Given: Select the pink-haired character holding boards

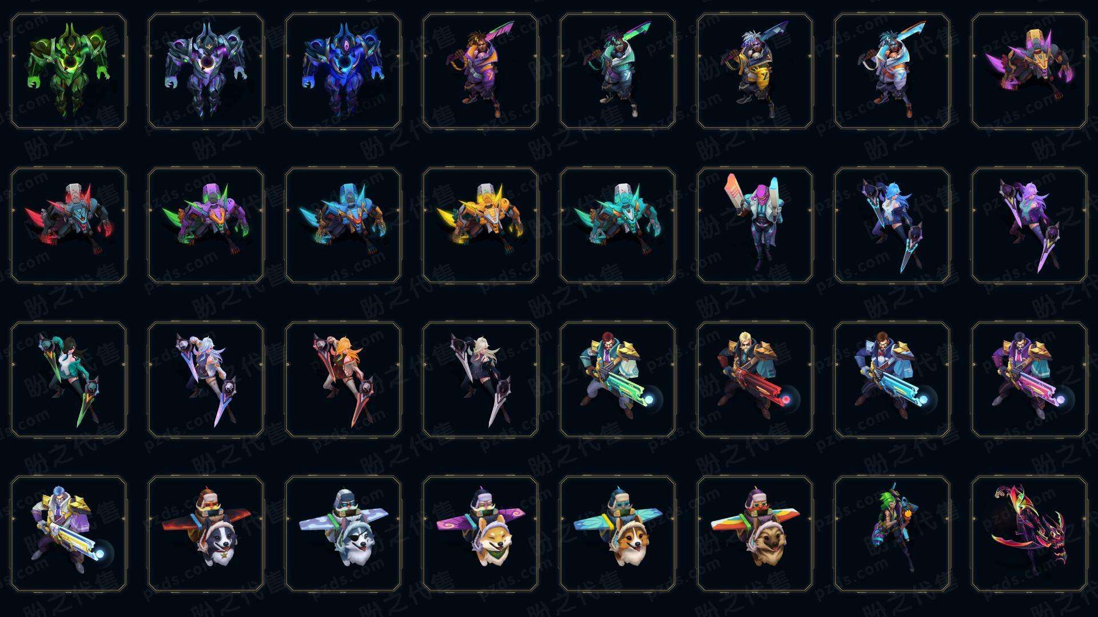Looking at the screenshot, I should [755, 225].
